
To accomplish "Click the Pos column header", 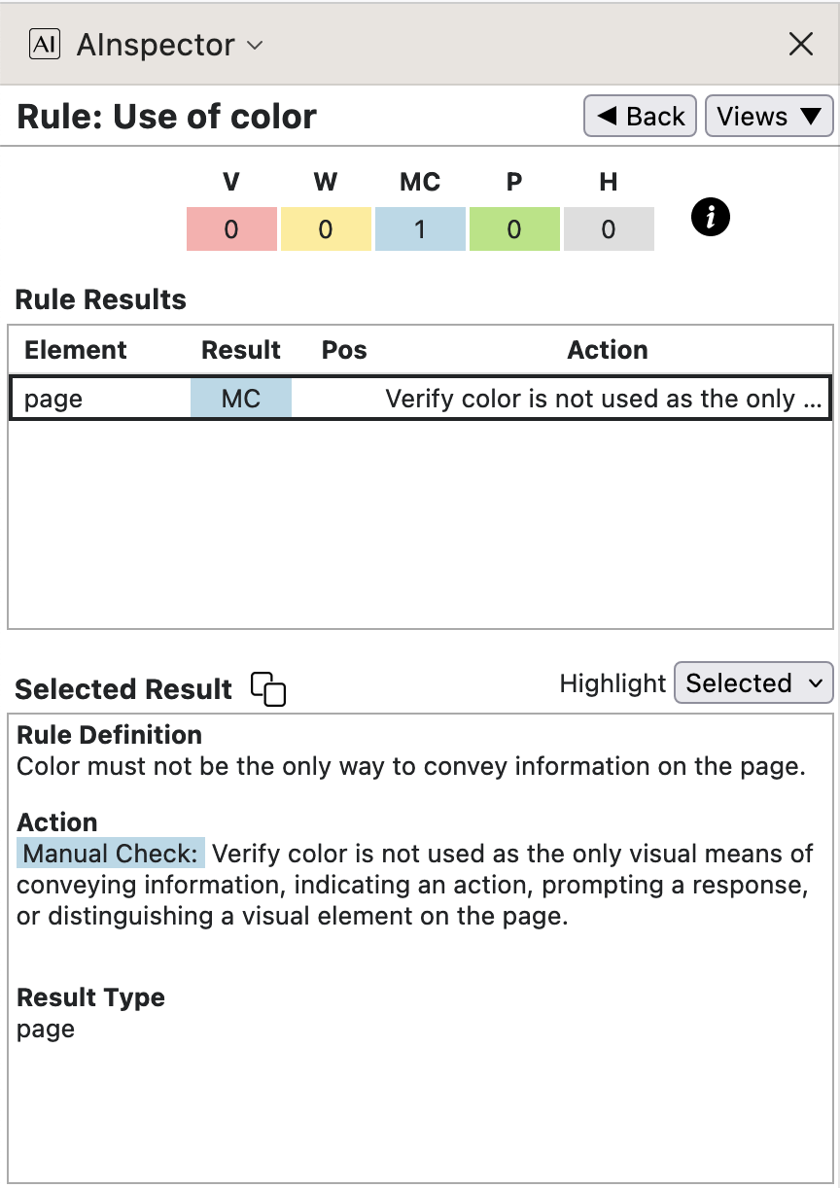I will (x=344, y=350).
